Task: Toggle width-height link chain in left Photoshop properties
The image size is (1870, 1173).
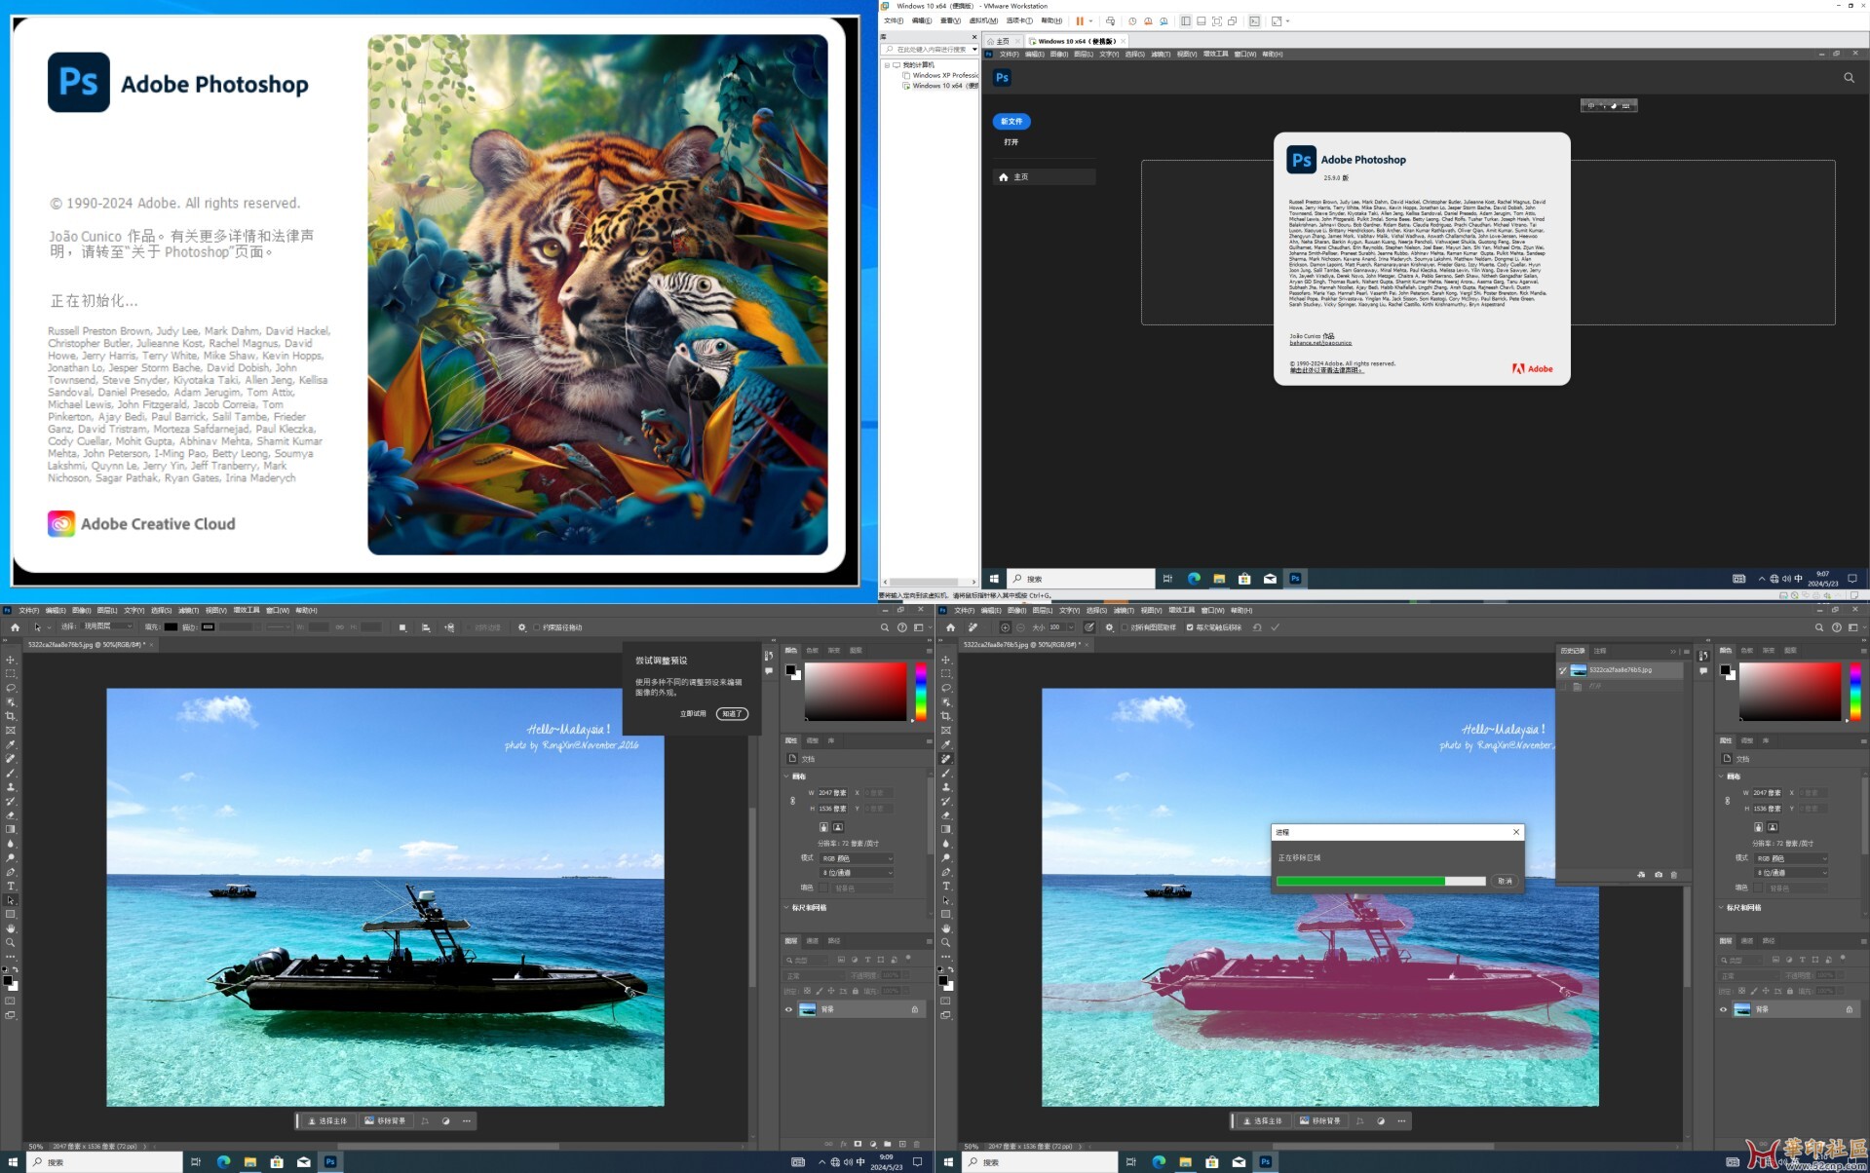Action: coord(792,801)
